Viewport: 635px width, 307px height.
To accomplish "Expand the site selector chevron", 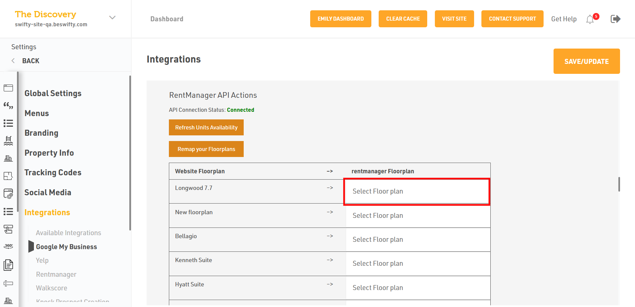I will point(112,18).
